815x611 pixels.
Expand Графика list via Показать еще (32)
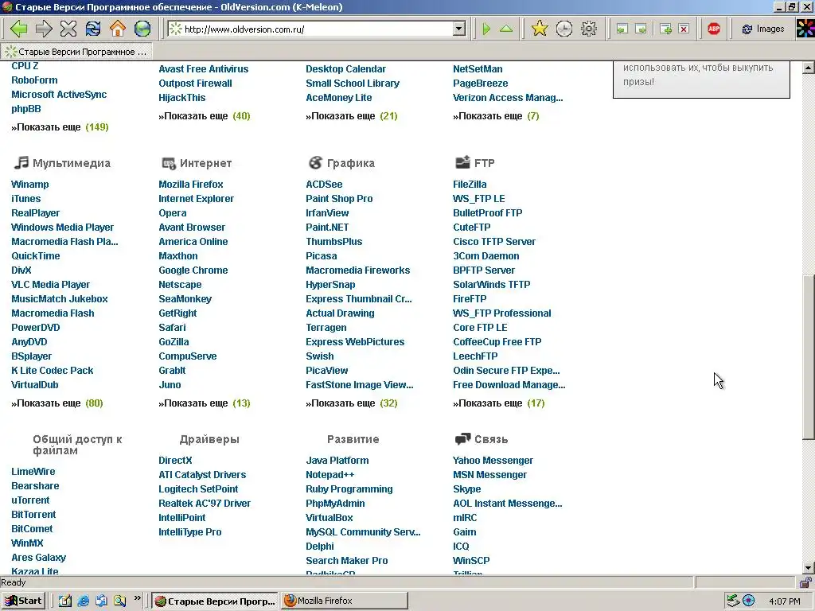tap(351, 403)
